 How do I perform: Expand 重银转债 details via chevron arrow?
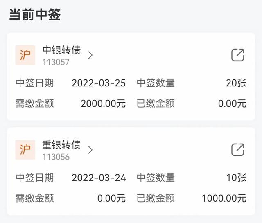point(90,150)
